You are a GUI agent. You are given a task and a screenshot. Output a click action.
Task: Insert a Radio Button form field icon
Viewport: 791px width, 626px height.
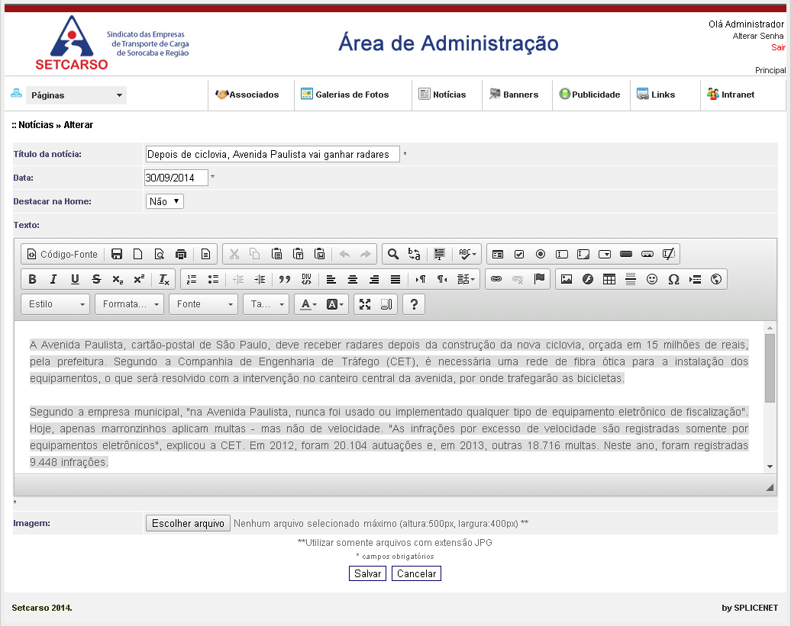[541, 255]
